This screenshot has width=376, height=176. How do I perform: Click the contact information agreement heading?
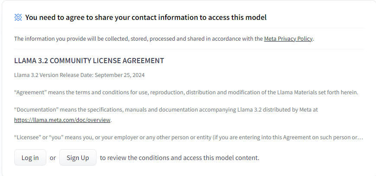(x=145, y=17)
